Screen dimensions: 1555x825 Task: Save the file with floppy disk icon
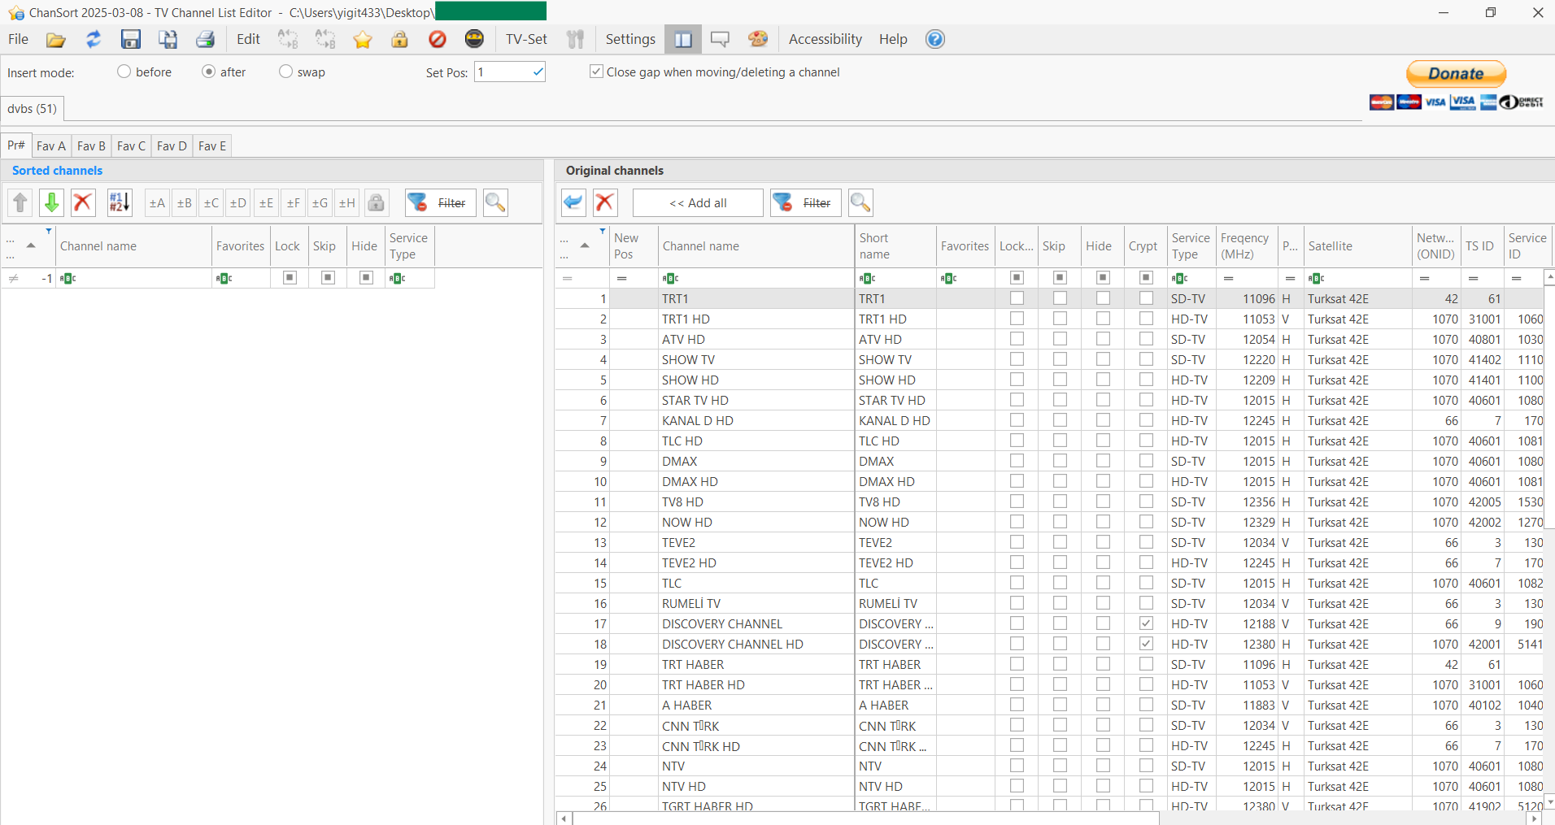point(130,39)
